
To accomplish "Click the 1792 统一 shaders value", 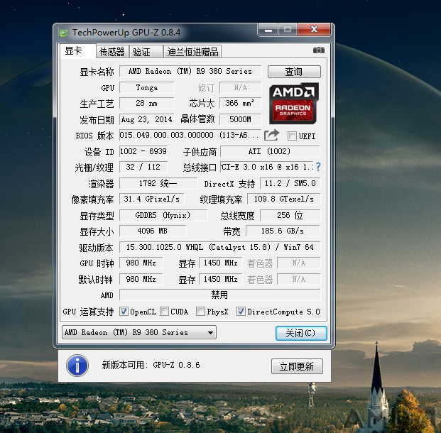I will tap(158, 183).
